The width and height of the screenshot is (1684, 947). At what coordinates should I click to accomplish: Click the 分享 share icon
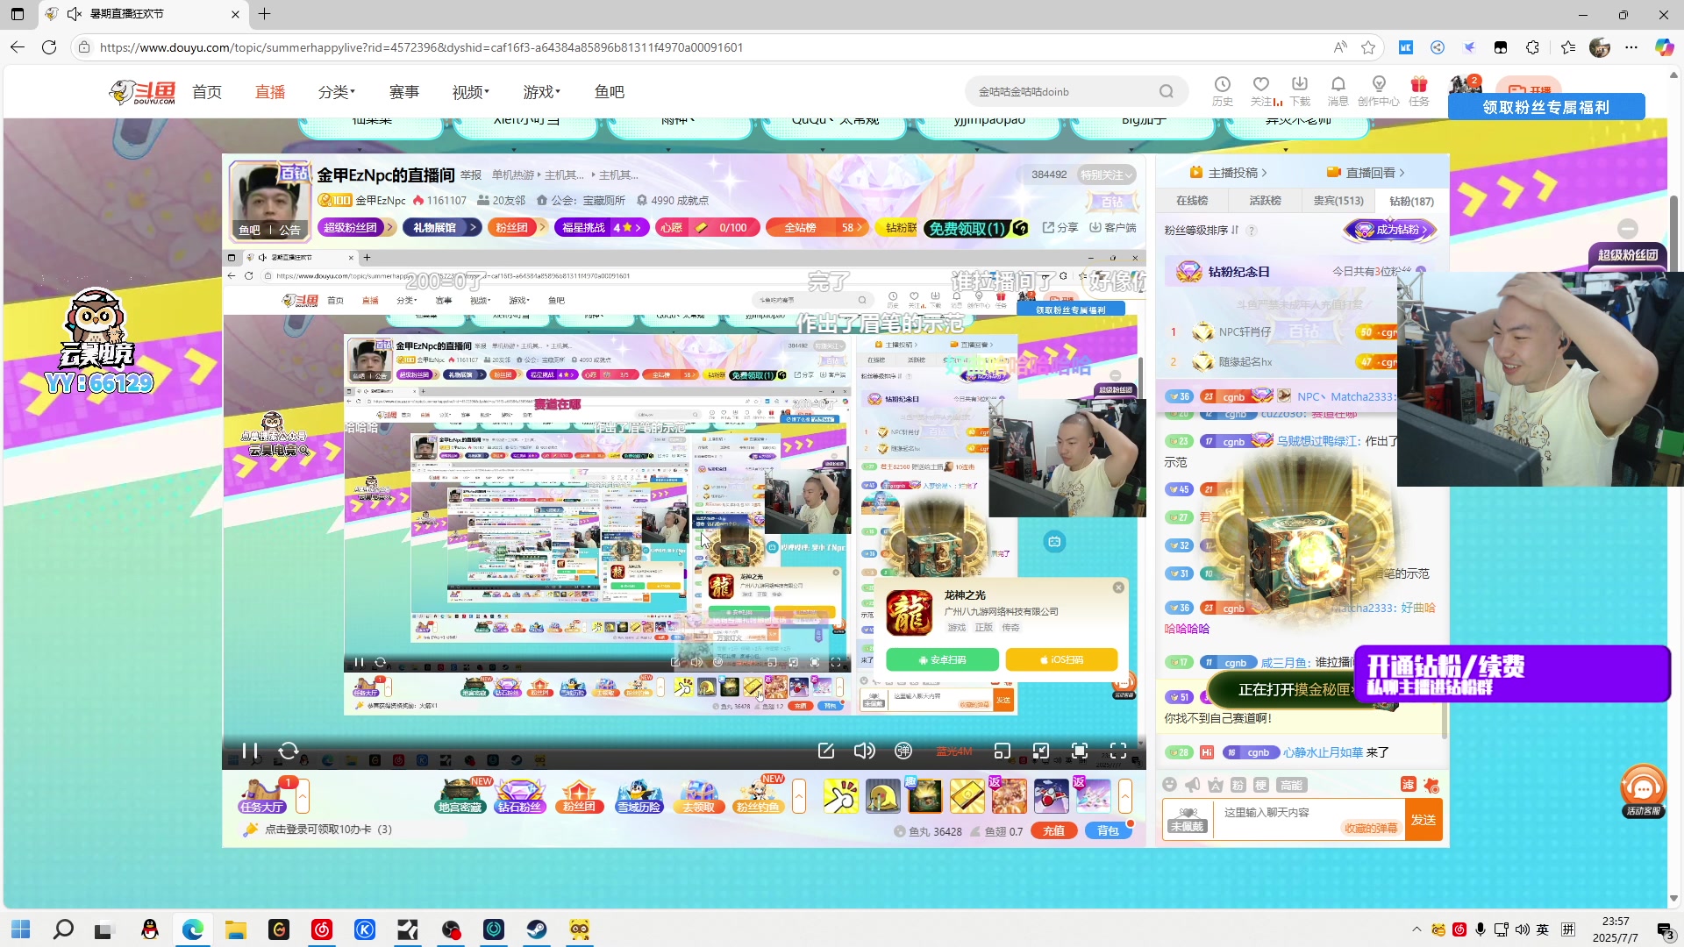1060,227
